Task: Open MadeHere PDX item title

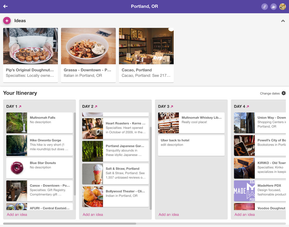Action: [x=269, y=185]
